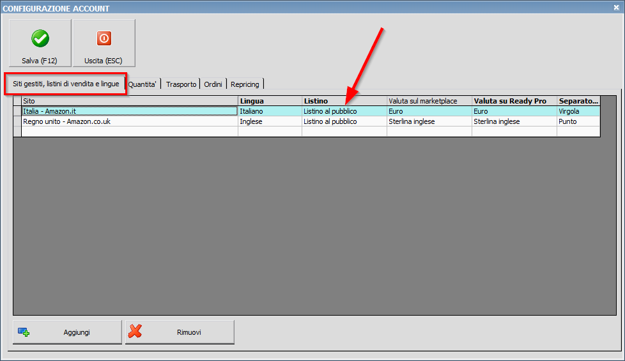This screenshot has height=361, width=625.
Task: Open the Siti gestiti, listini di vendita e lingue tab
Action: click(x=66, y=84)
